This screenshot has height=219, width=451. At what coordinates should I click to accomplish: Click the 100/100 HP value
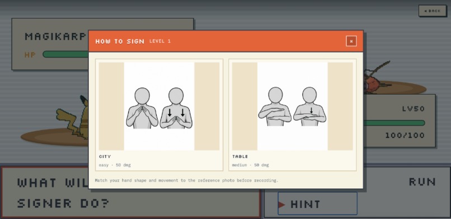pos(405,135)
